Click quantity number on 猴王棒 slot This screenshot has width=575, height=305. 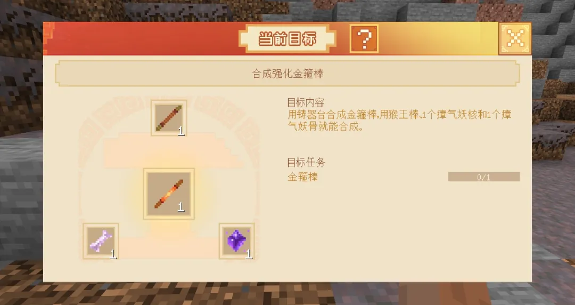181,131
